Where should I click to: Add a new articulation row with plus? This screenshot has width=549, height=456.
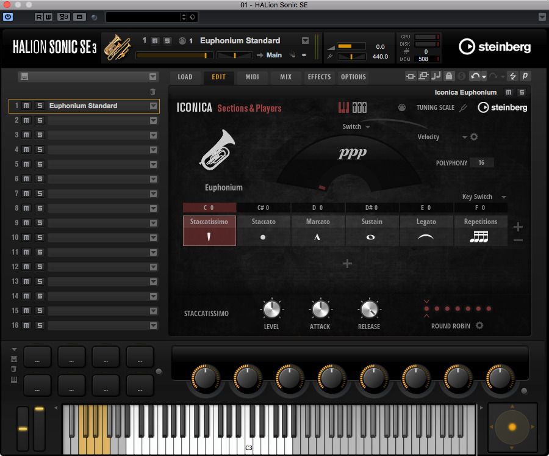click(x=347, y=264)
